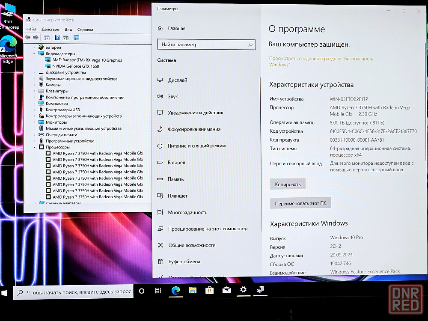Expand the Очереди печати node

click(34, 135)
